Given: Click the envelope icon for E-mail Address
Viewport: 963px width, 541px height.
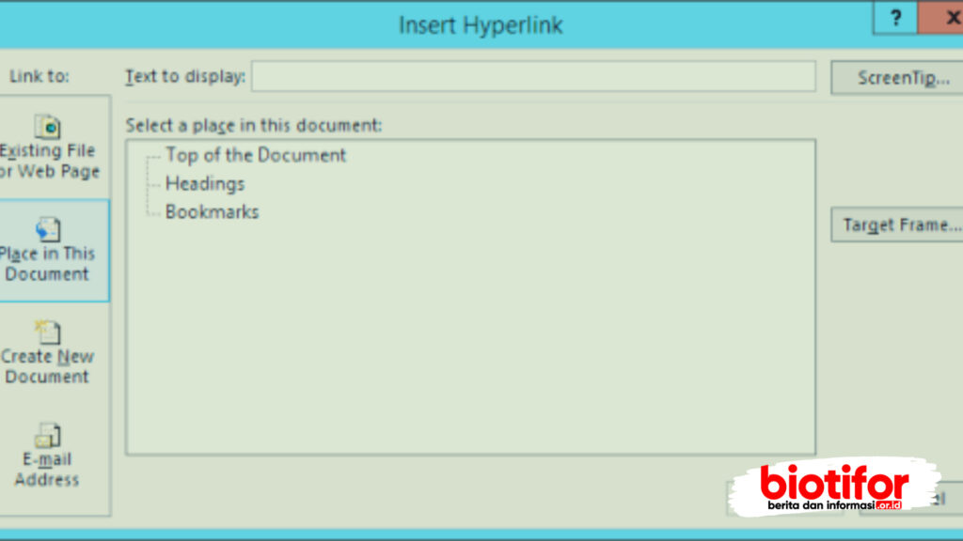Looking at the screenshot, I should [47, 435].
